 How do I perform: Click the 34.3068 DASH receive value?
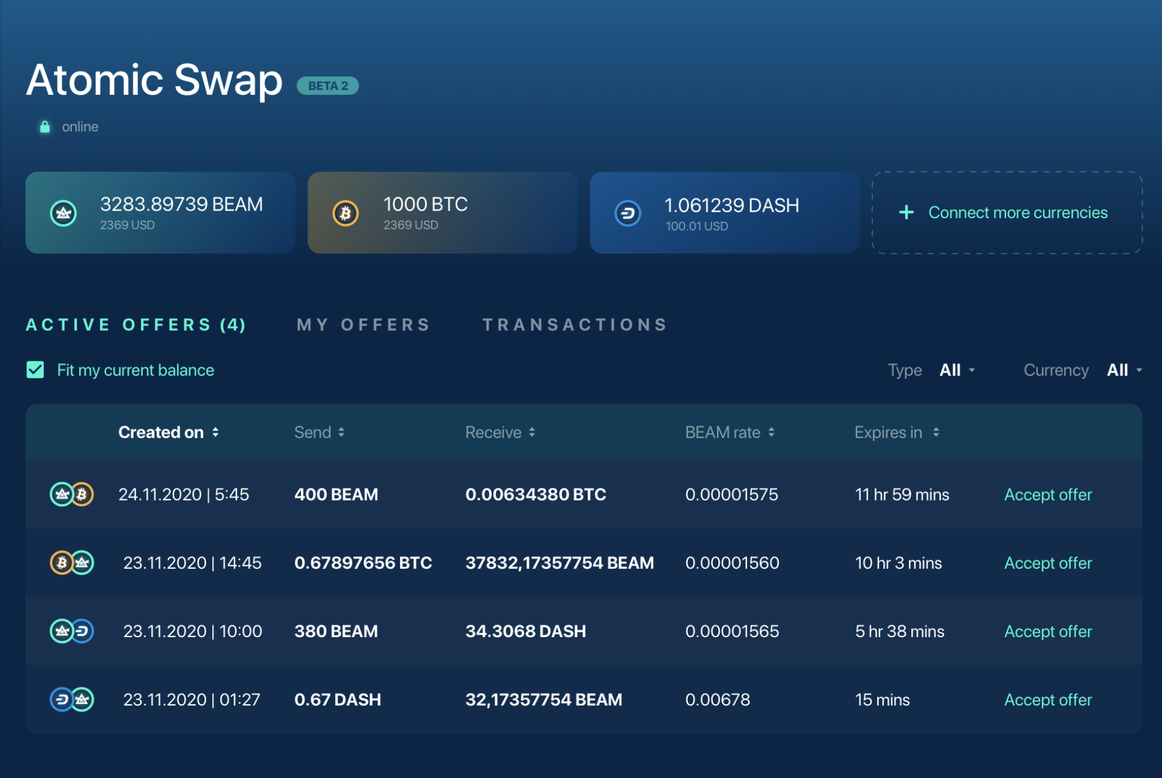tap(525, 631)
